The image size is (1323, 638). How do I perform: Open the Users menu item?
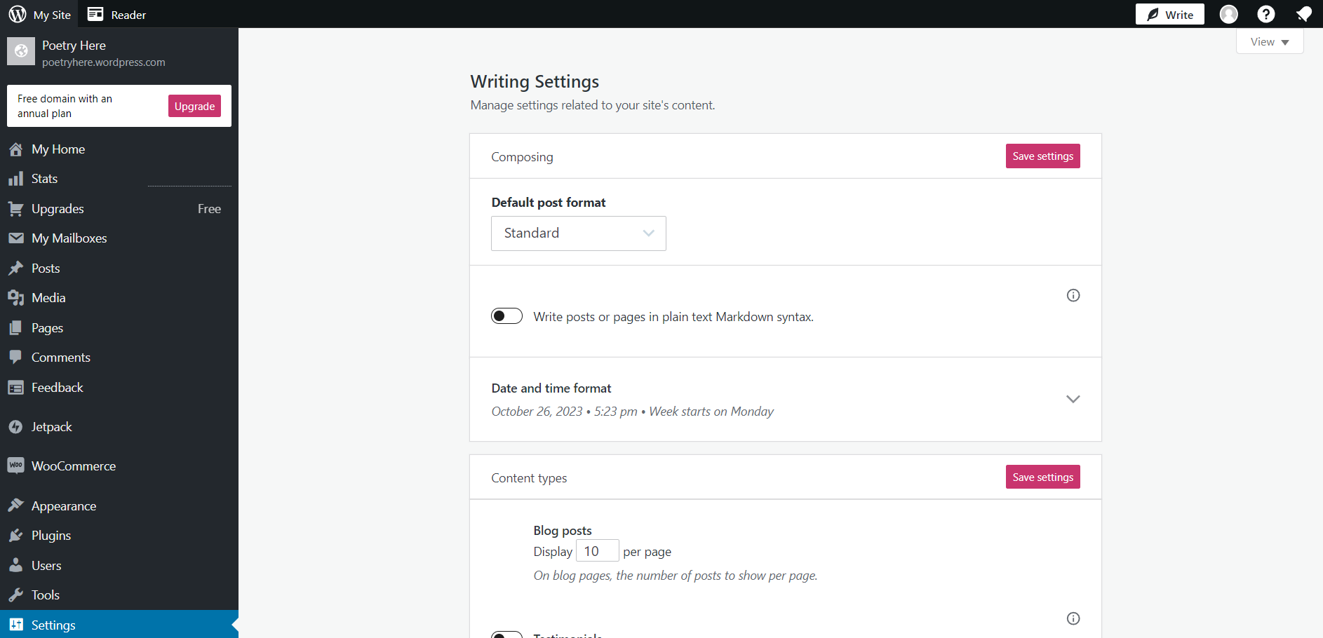pyautogui.click(x=119, y=565)
